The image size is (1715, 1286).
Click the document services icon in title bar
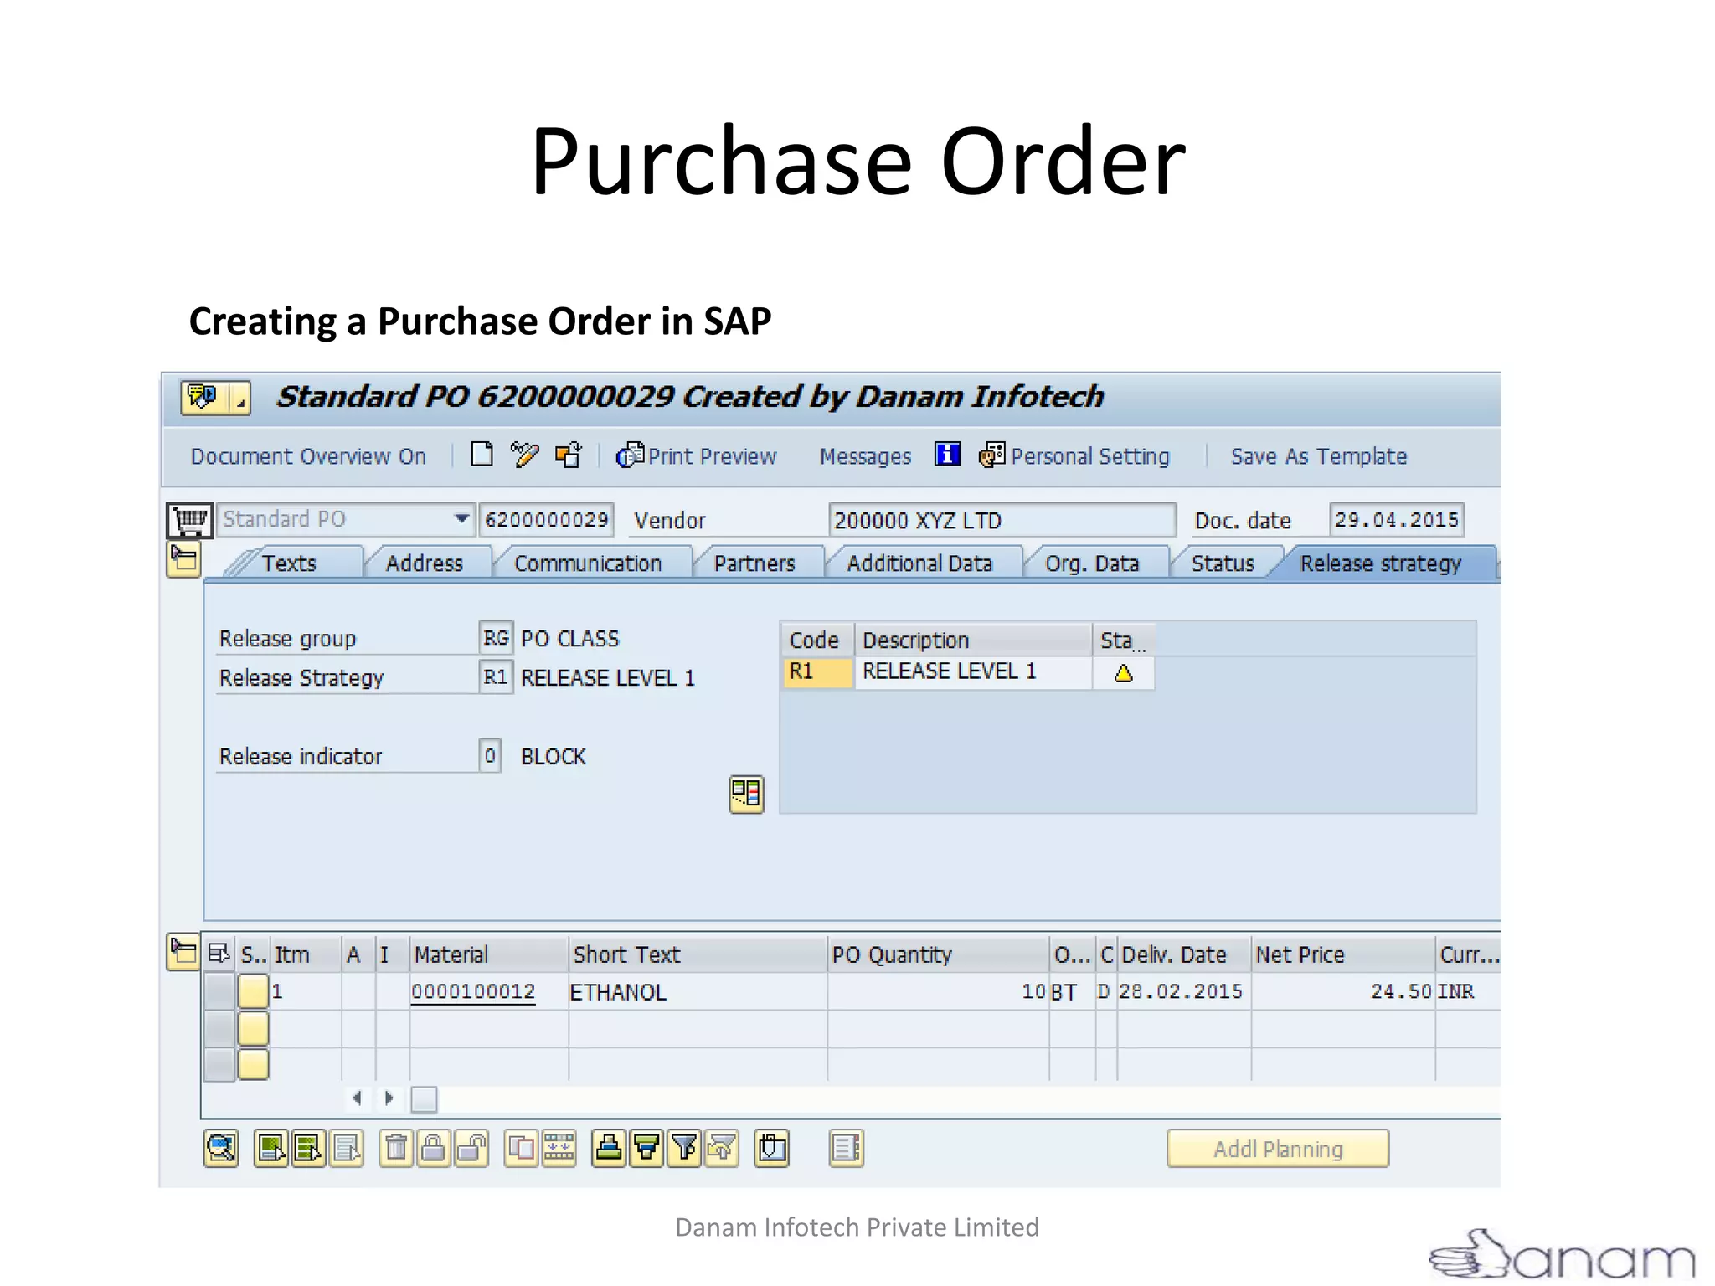pos(203,397)
